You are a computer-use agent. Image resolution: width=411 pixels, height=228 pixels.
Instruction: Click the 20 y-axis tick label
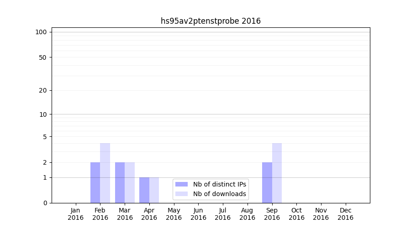pyautogui.click(x=43, y=90)
